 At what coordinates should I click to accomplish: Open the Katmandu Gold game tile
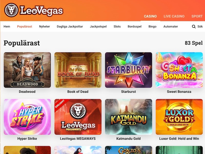pos(129,117)
